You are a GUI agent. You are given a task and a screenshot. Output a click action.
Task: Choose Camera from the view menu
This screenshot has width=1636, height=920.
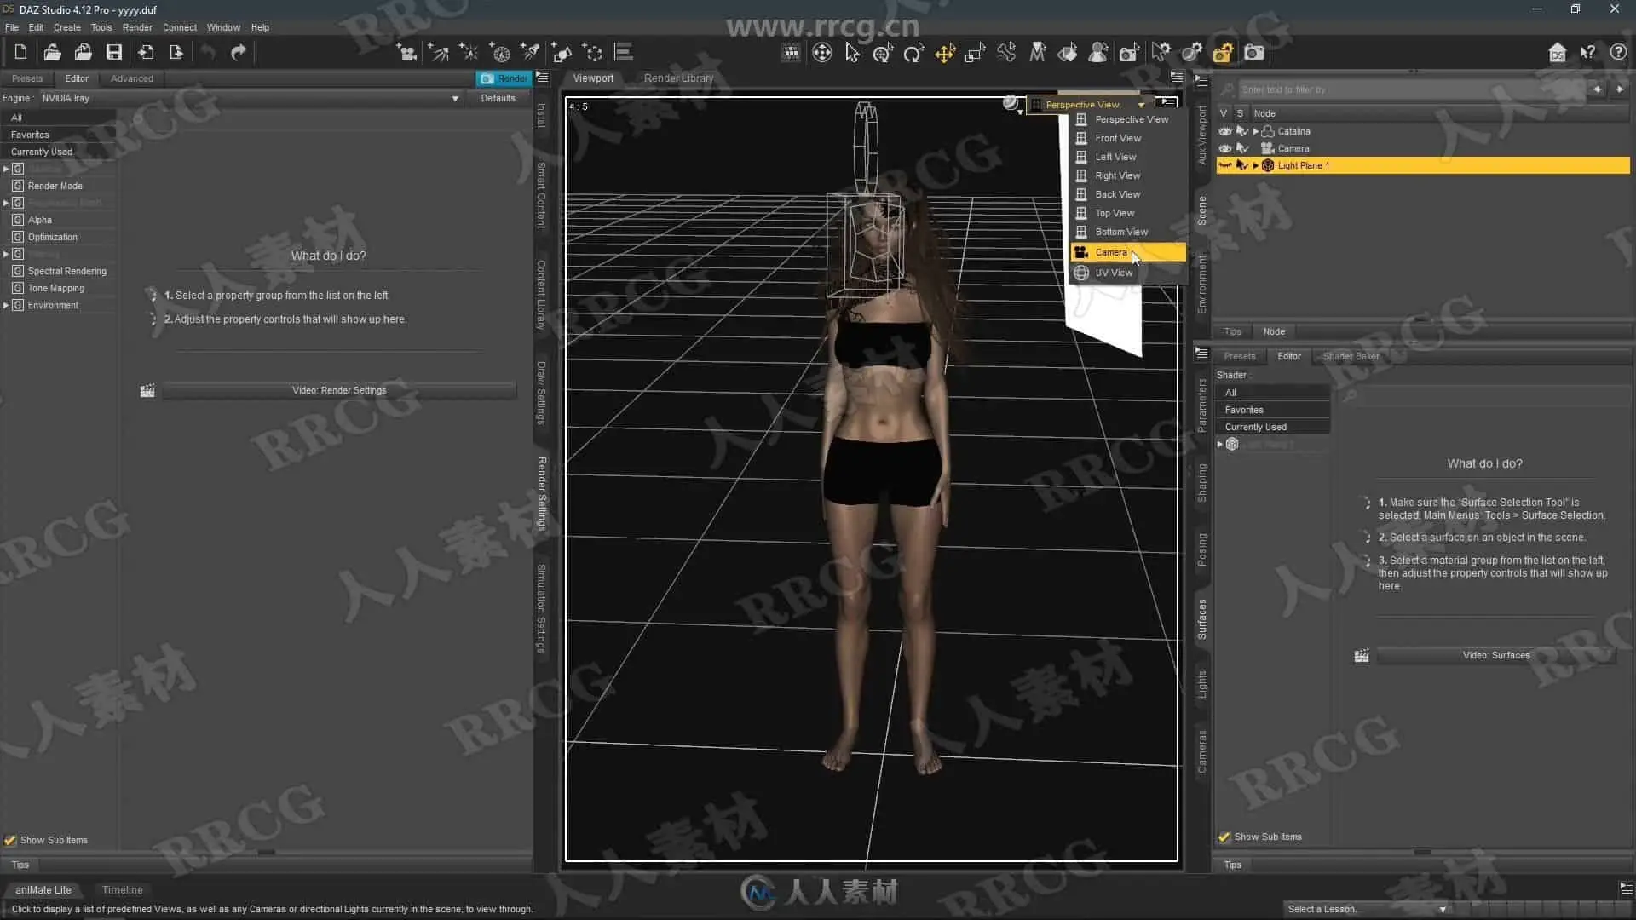click(1111, 252)
